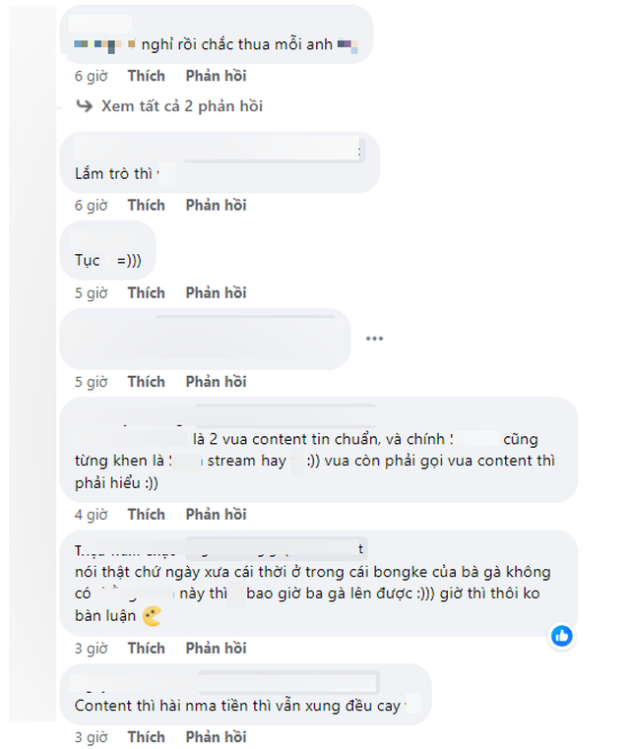The height and width of the screenshot is (749, 630).
Task: Reply to the 'Tục =)))' comment
Action: click(216, 292)
